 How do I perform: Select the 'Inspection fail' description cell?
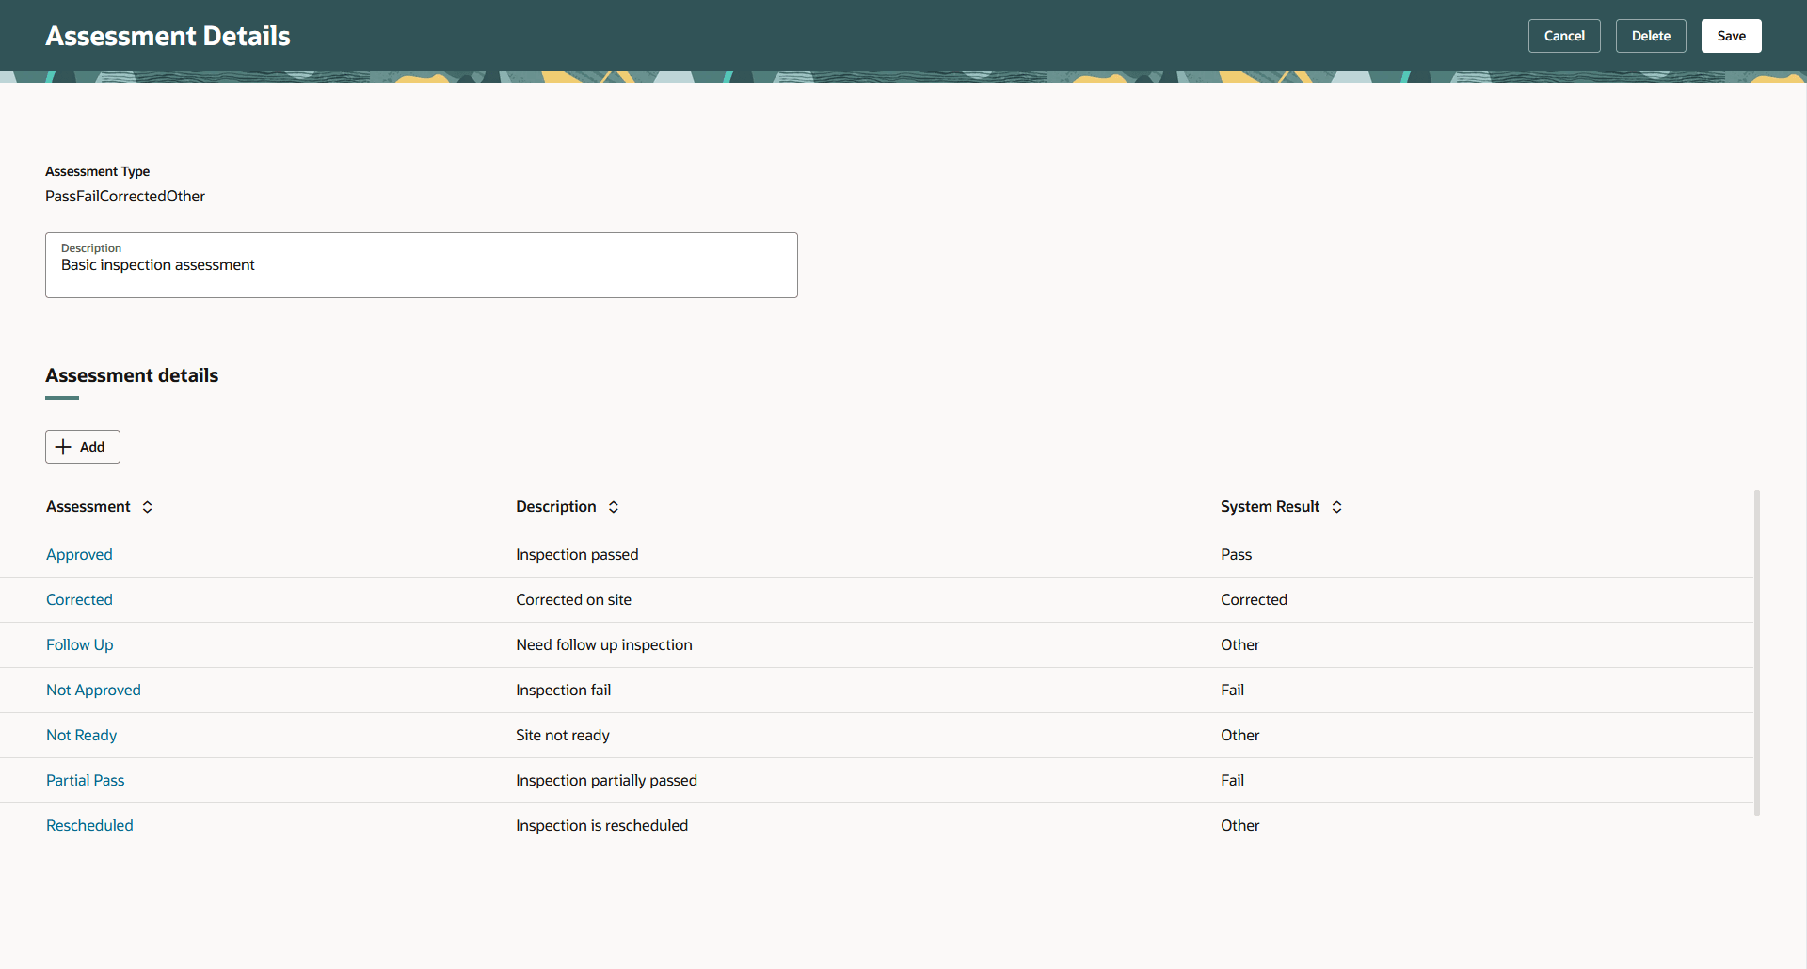point(564,691)
